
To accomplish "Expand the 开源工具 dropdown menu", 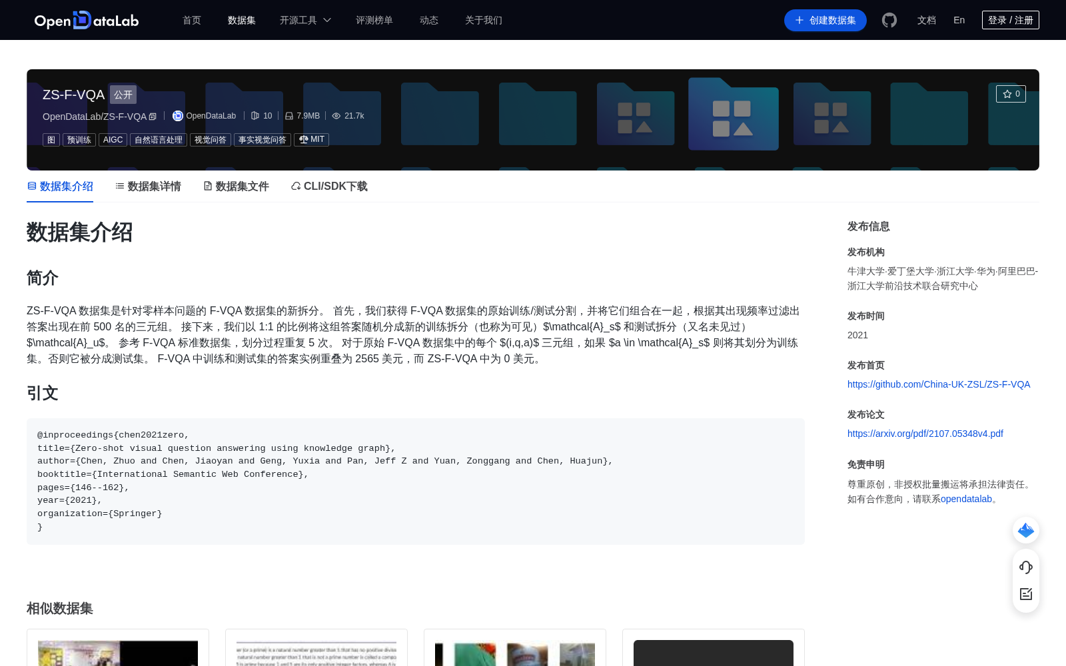I will click(x=305, y=20).
